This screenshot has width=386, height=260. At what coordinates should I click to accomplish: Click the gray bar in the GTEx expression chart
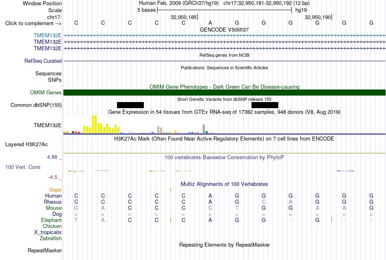tap(204, 129)
